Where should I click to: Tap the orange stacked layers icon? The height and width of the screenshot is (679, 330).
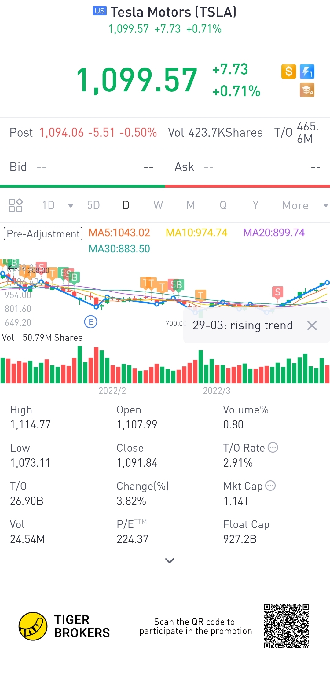pyautogui.click(x=307, y=90)
